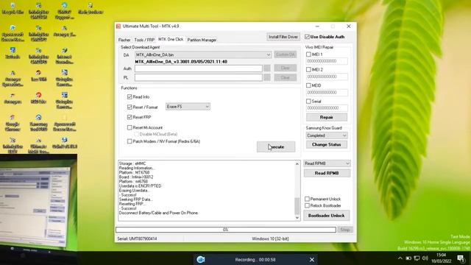Uncheck the Read Info function
471x265 pixels.
point(130,96)
